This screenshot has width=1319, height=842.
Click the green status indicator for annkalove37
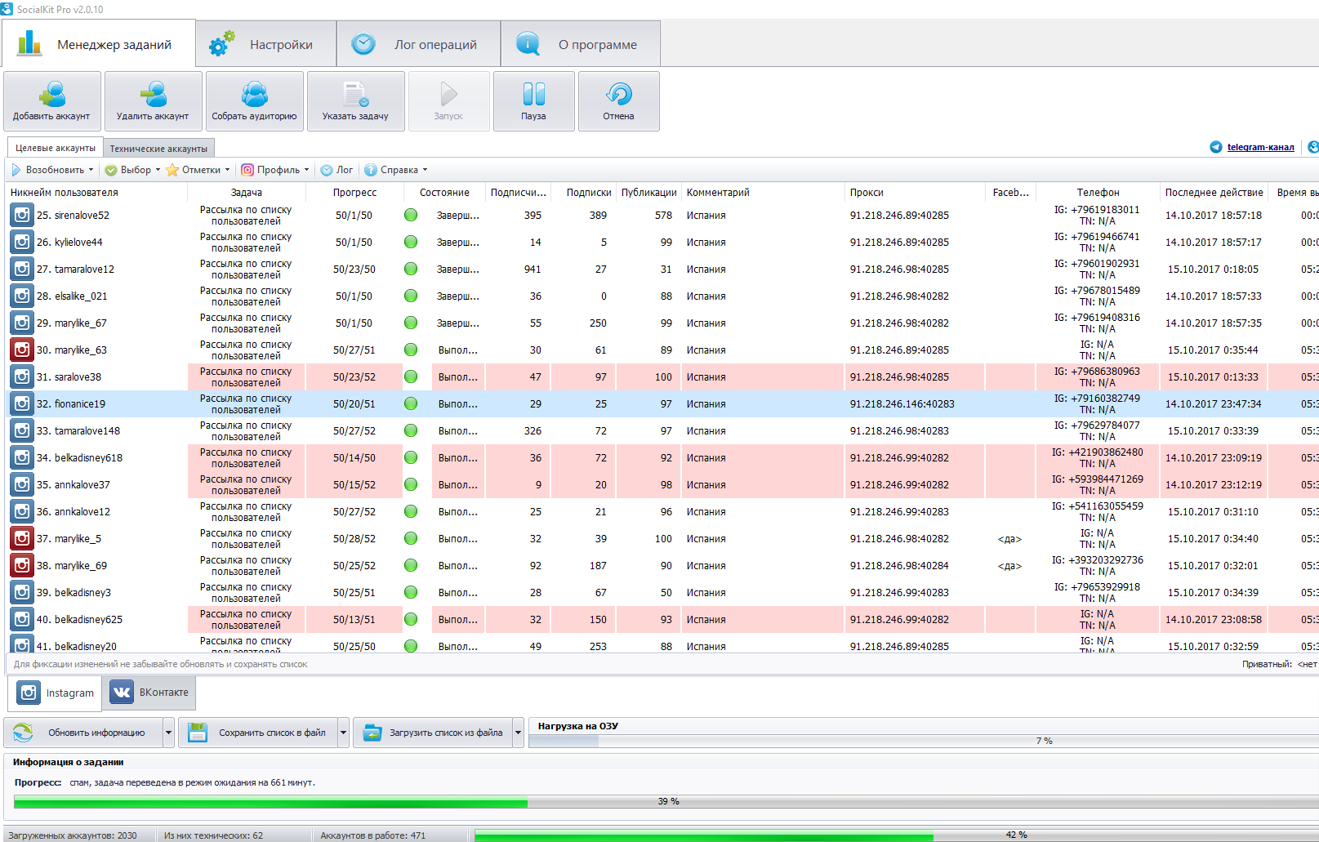(x=411, y=484)
